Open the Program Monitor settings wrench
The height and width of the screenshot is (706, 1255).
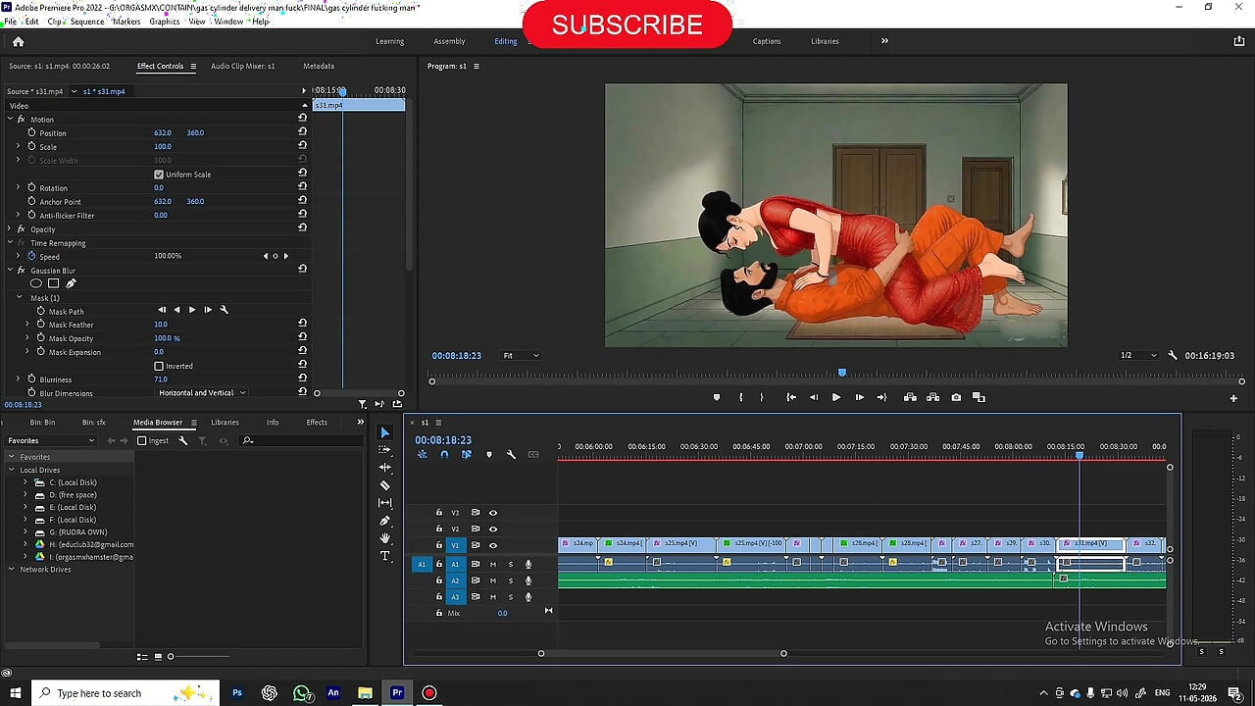point(1173,355)
